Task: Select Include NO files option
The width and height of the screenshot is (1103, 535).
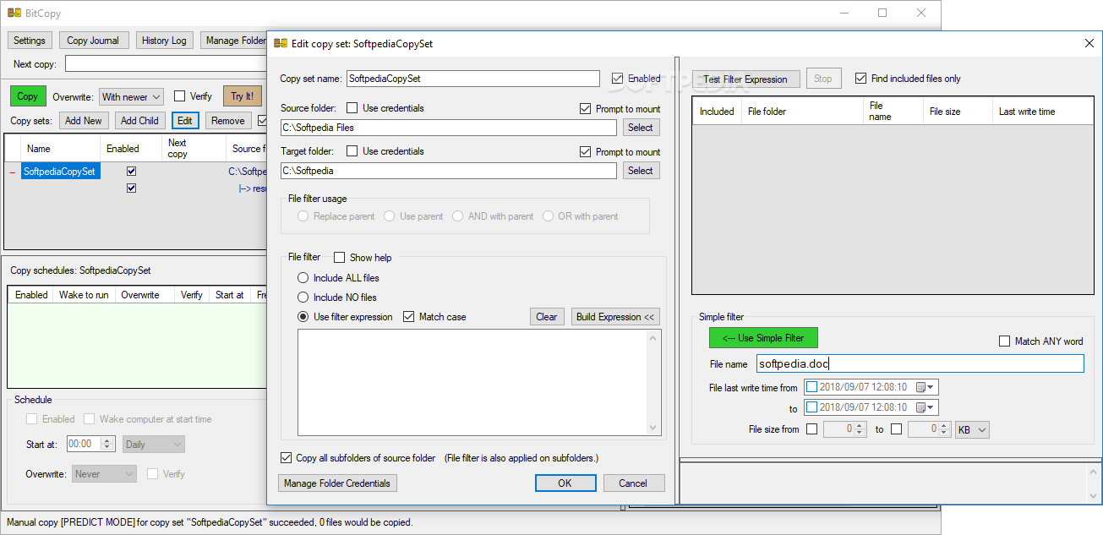Action: pyautogui.click(x=303, y=298)
